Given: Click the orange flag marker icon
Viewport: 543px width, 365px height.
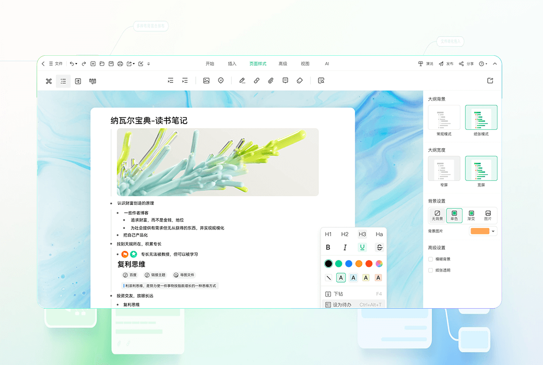Looking at the screenshot, I should point(125,254).
